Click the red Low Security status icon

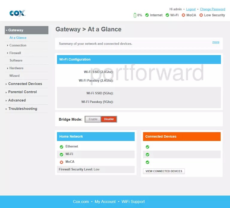click(x=201, y=15)
